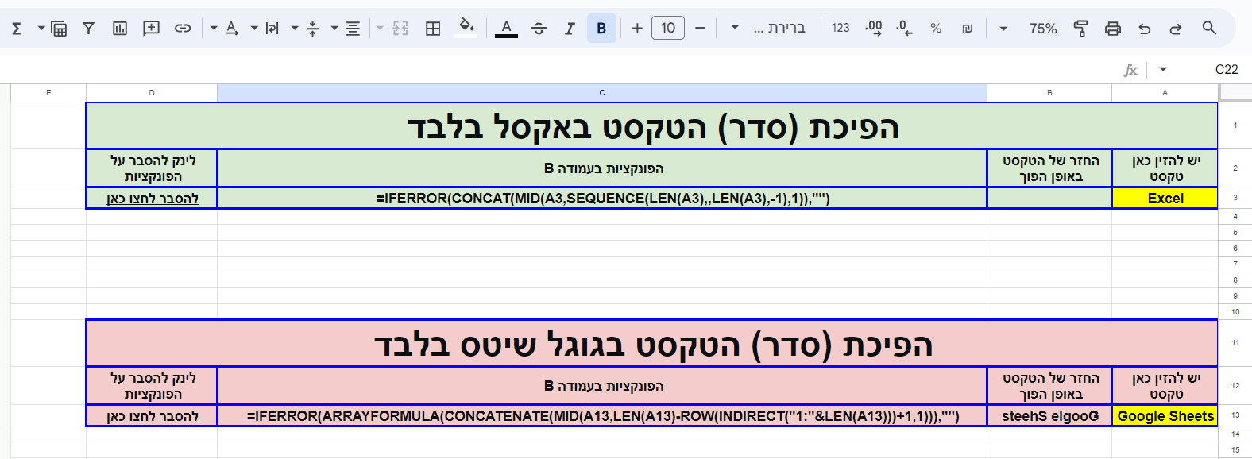This screenshot has width=1252, height=459.
Task: Open the functions sigma menu
Action: [x=16, y=29]
